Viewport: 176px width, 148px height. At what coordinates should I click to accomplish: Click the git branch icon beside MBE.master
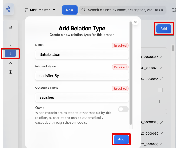pos(26,10)
